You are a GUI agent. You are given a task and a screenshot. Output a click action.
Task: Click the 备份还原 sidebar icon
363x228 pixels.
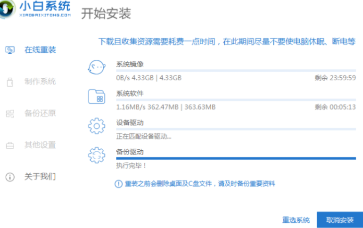tap(9, 114)
